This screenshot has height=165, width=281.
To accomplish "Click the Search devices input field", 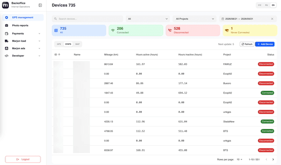I will tap(87, 19).
